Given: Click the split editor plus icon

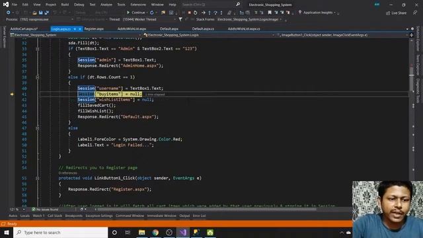Looking at the screenshot, I should 411,35.
